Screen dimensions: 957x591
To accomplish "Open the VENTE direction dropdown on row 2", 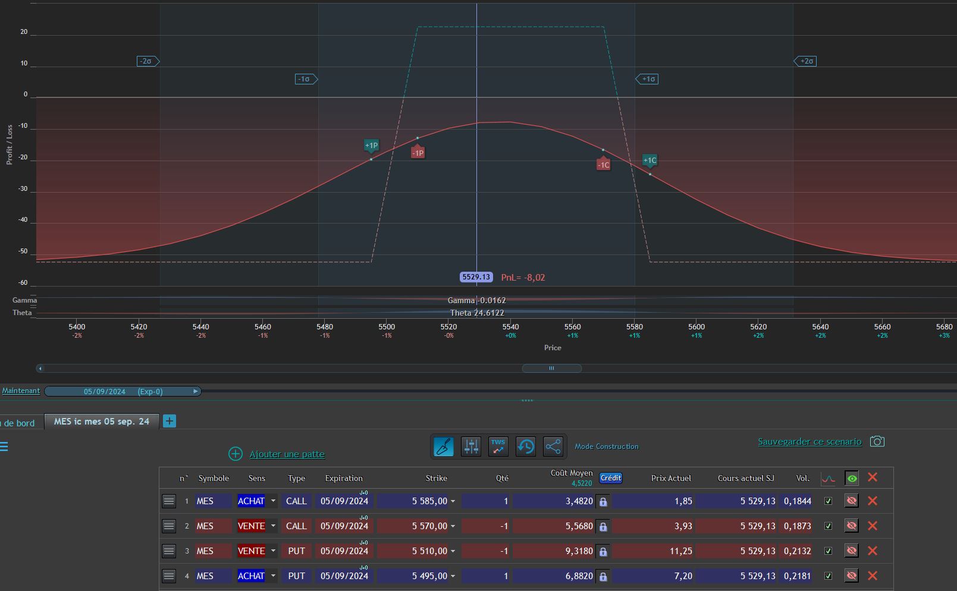I will pos(273,526).
